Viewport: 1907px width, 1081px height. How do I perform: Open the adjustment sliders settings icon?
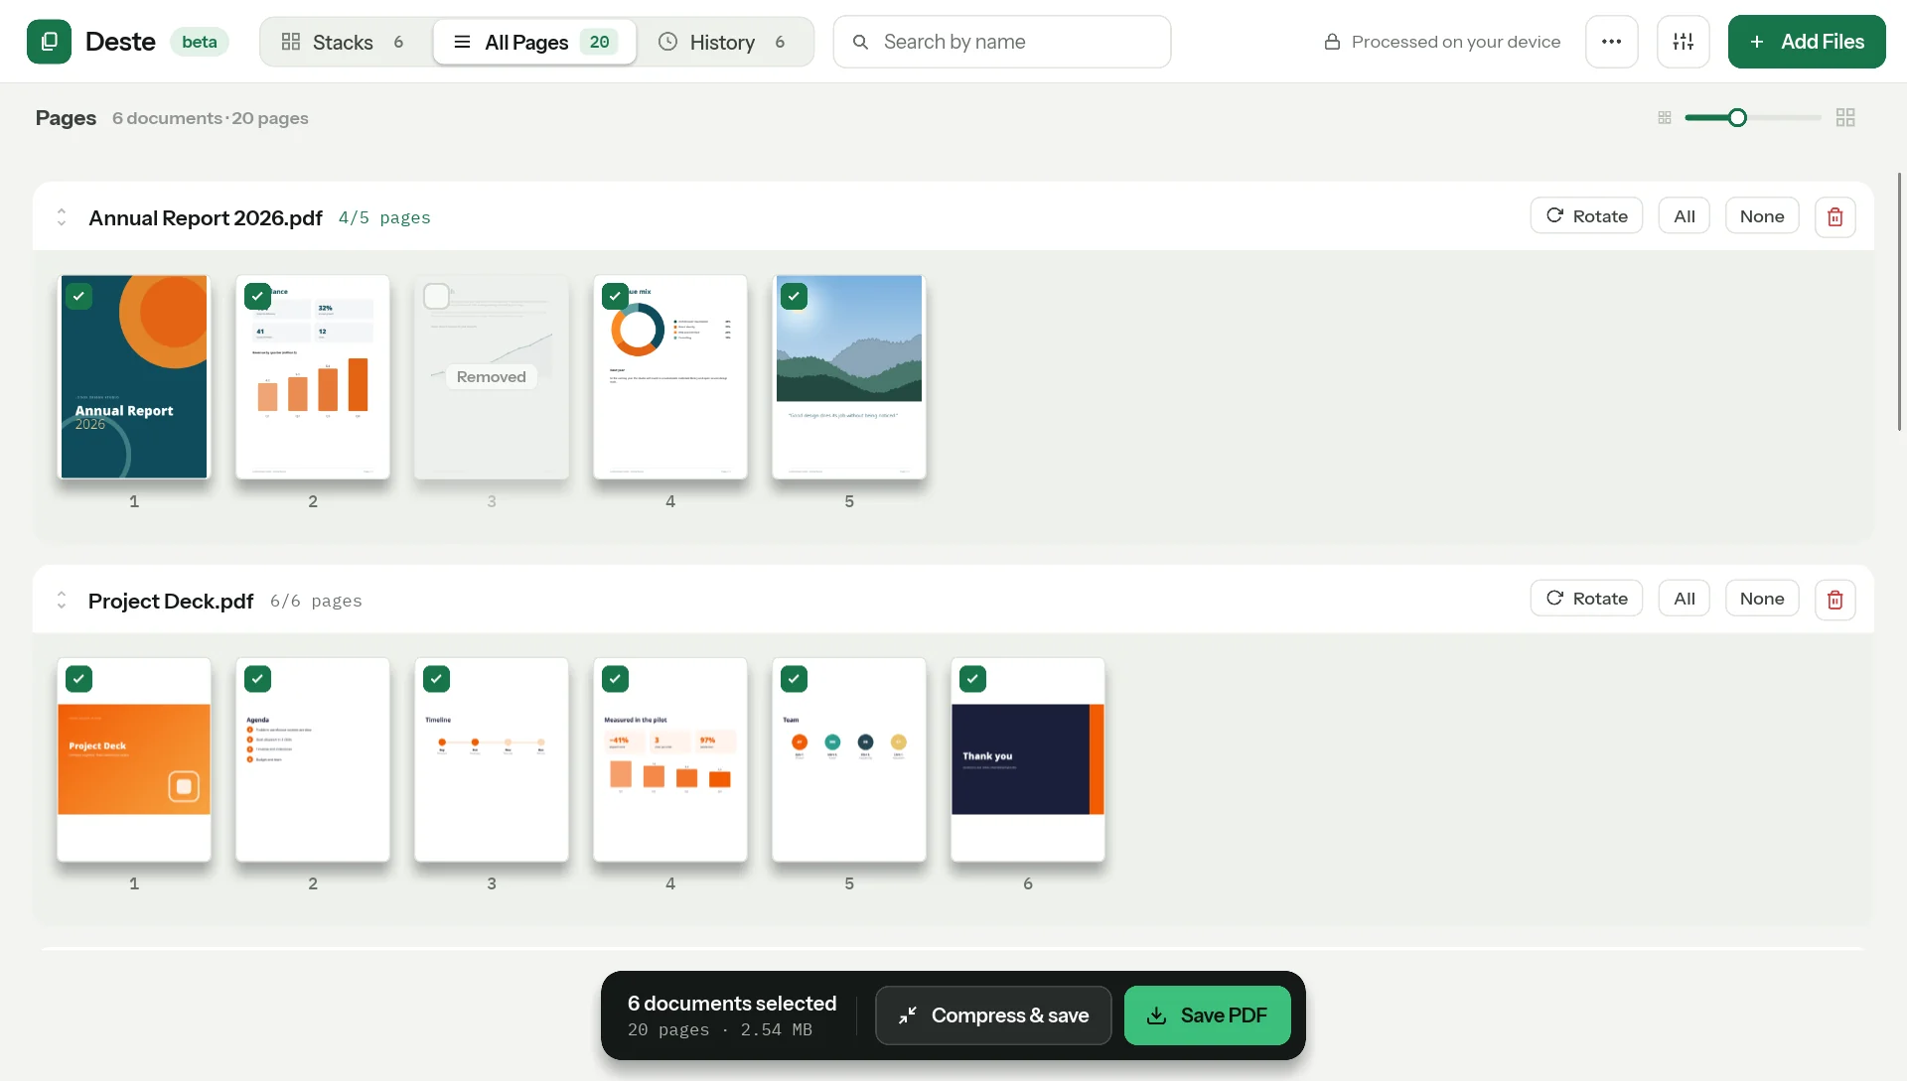(x=1683, y=42)
